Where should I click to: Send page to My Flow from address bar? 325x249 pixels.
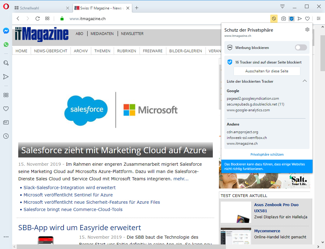(x=299, y=19)
